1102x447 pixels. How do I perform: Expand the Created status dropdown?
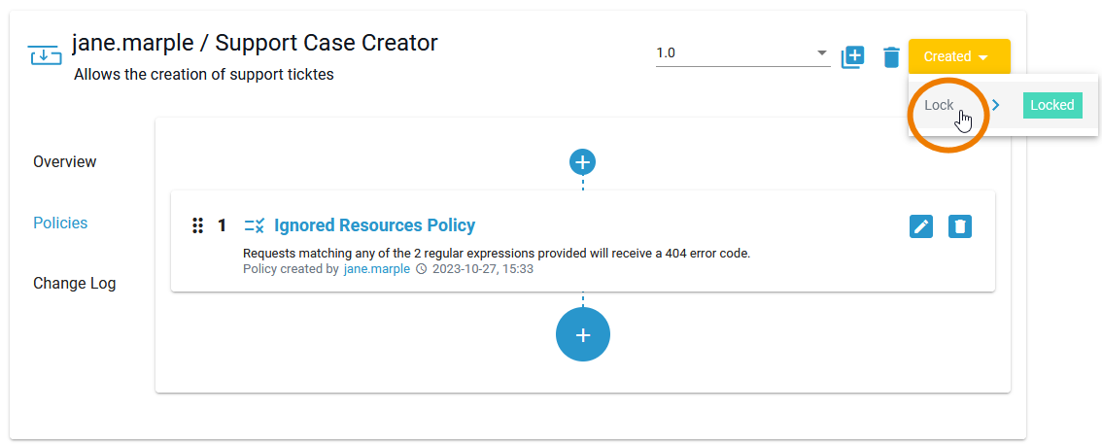(958, 57)
